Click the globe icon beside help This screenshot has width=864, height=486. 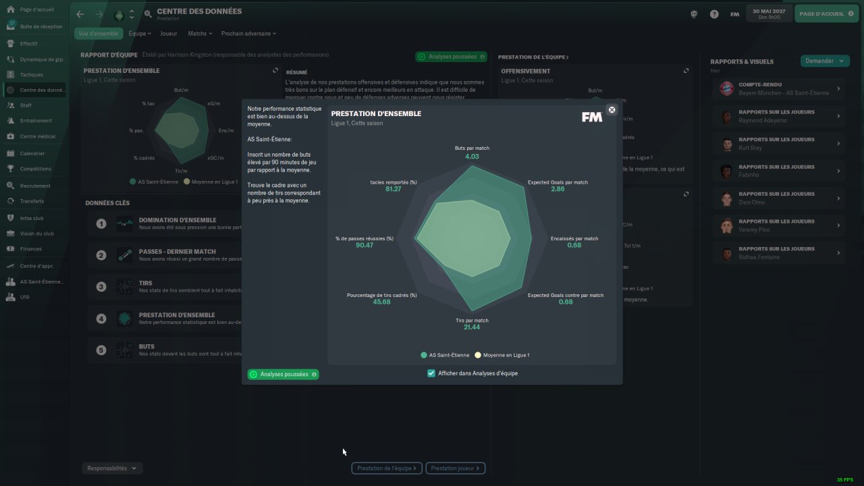(x=694, y=14)
